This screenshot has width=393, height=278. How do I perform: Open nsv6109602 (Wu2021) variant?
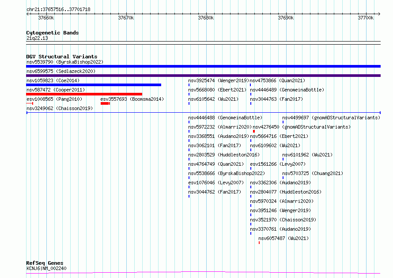[275, 145]
